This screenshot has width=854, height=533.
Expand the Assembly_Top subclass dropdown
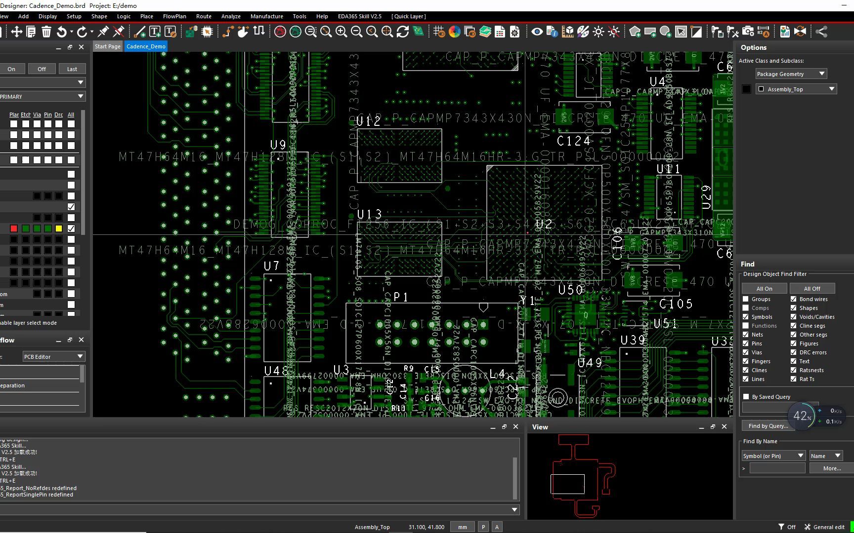pos(796,89)
